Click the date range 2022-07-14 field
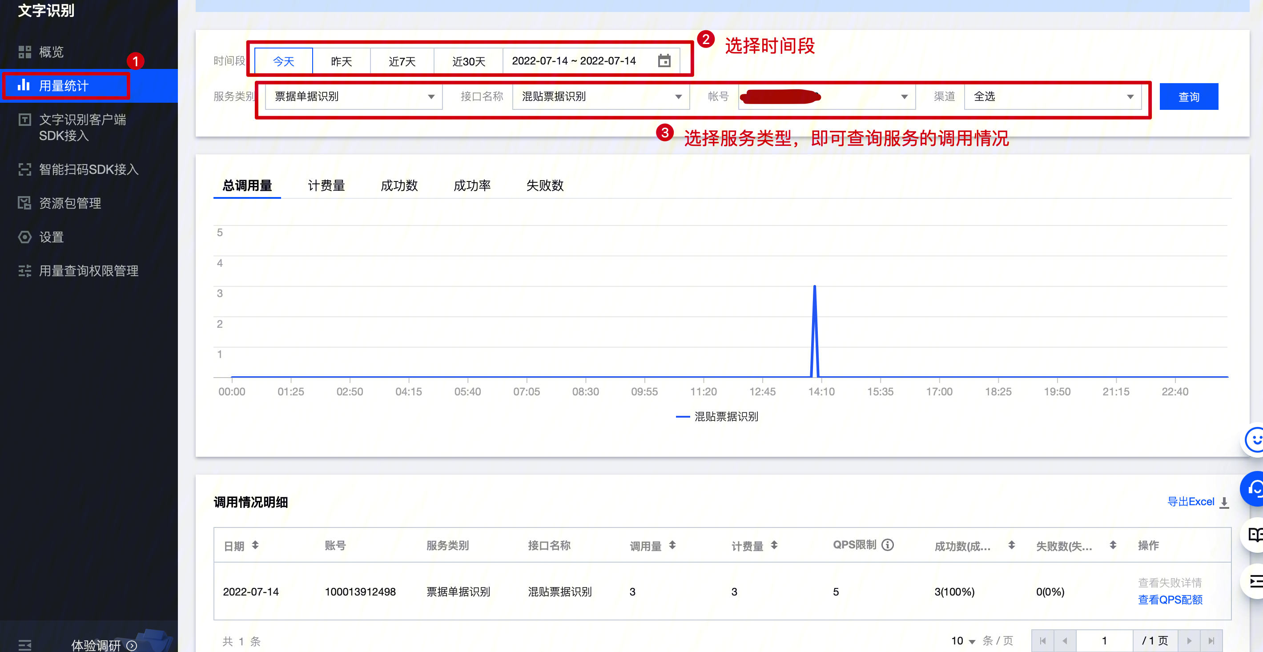1263x652 pixels. [x=591, y=61]
